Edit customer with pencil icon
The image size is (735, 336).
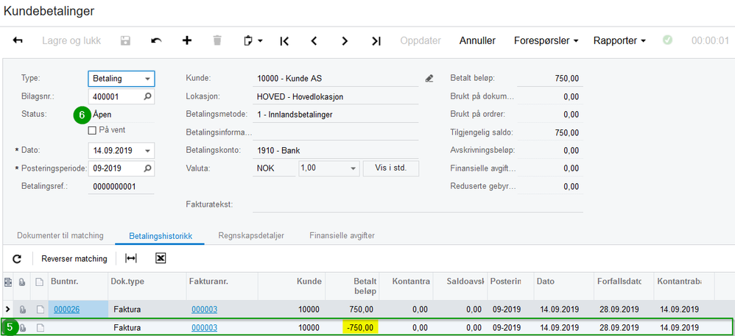[x=429, y=78]
